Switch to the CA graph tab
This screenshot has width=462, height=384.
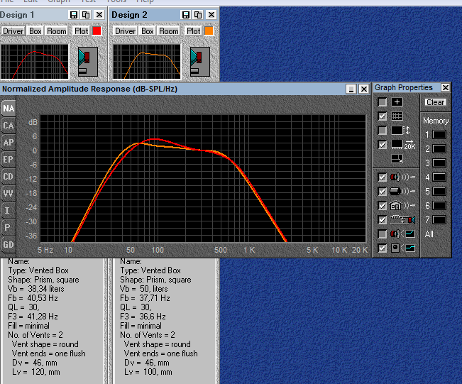coord(9,126)
